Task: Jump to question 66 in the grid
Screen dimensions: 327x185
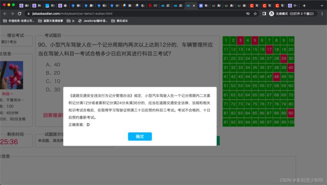Action: pos(262,95)
